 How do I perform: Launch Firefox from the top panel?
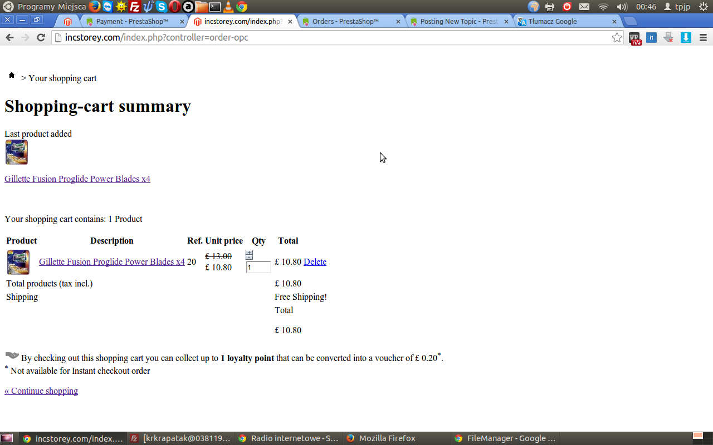[95, 7]
